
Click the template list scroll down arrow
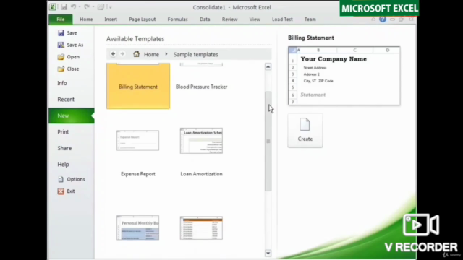coord(268,253)
